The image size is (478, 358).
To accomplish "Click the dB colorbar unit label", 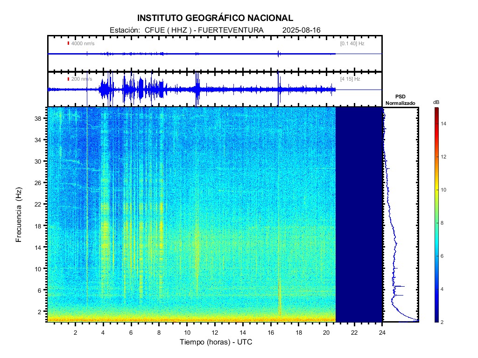I will tap(436, 102).
